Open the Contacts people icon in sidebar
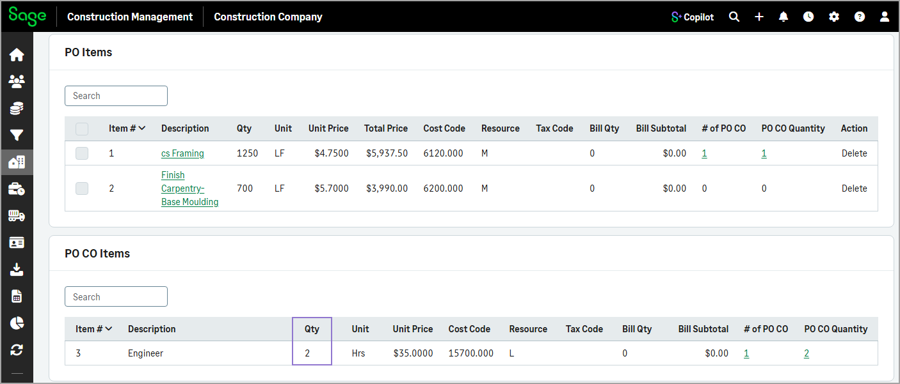900x384 pixels. pos(17,81)
